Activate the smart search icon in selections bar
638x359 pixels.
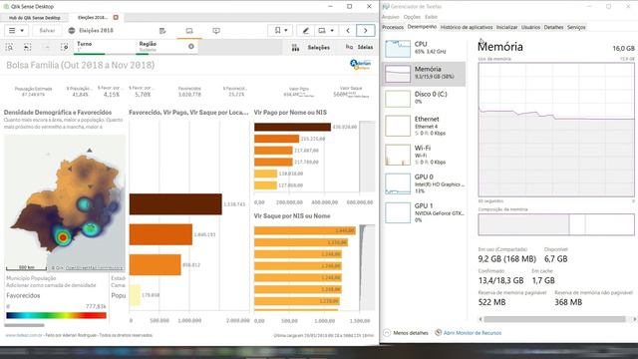tap(9, 47)
